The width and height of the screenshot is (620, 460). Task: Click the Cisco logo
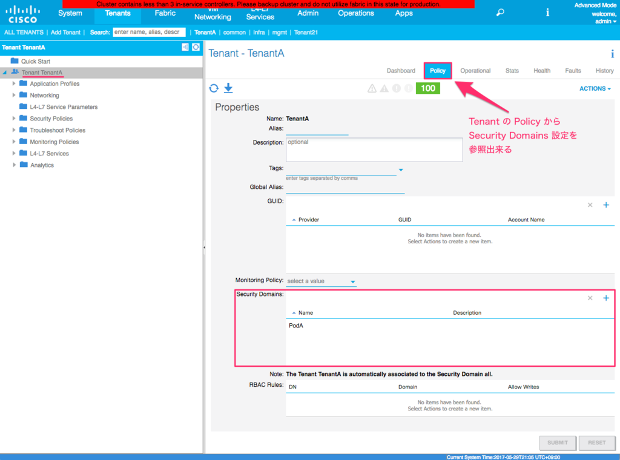22,15
